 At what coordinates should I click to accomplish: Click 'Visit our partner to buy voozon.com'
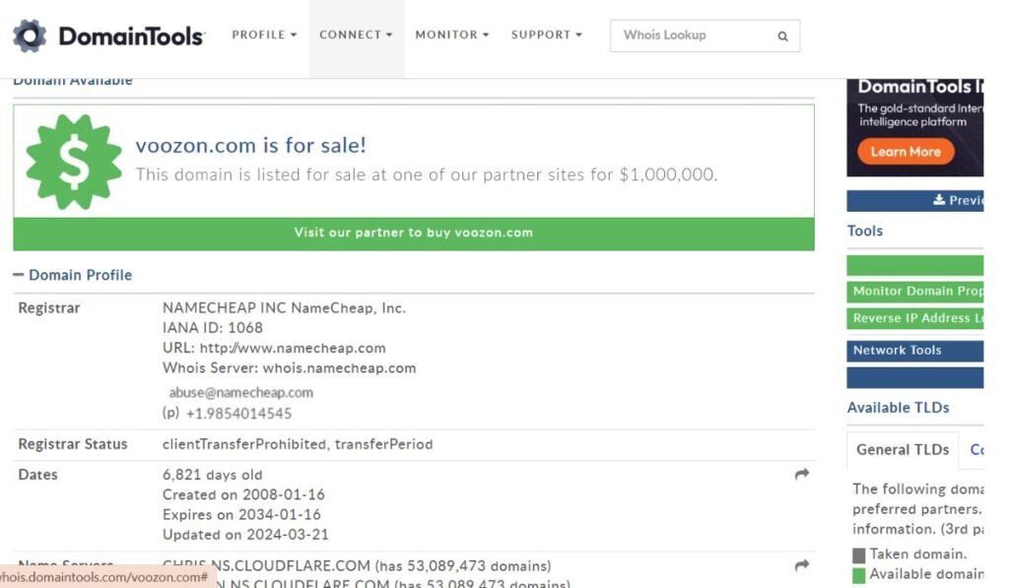[414, 232]
